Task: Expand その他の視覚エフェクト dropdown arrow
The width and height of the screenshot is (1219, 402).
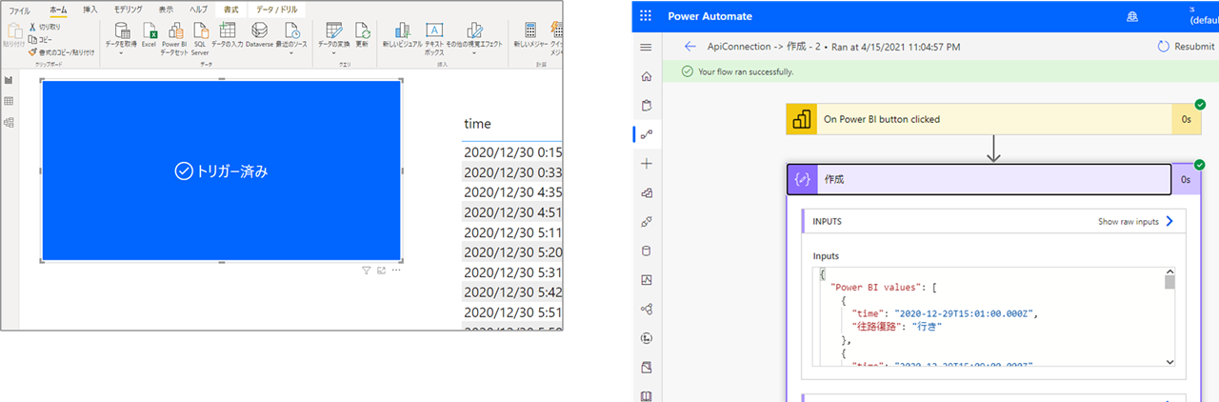Action: (x=475, y=53)
